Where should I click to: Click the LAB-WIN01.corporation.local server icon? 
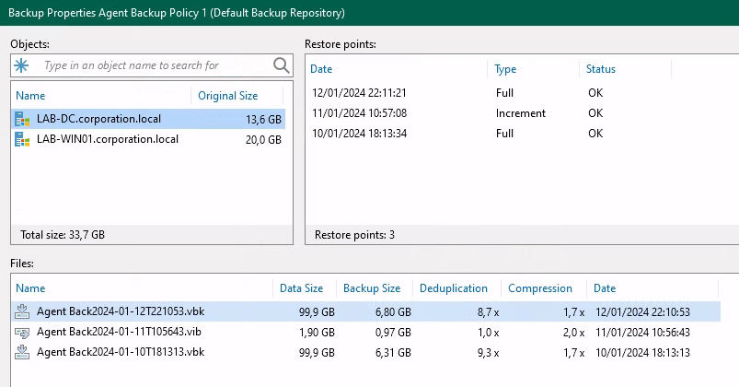tap(22, 139)
